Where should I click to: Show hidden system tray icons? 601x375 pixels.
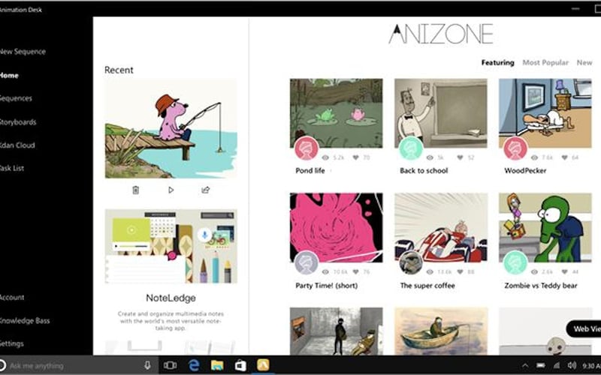(x=525, y=366)
